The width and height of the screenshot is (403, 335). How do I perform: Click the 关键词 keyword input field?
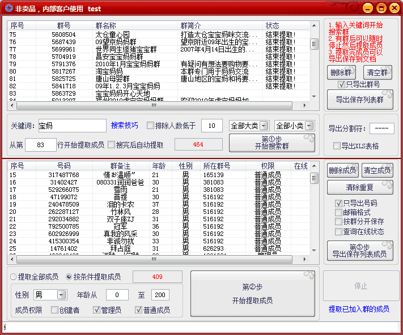point(71,126)
